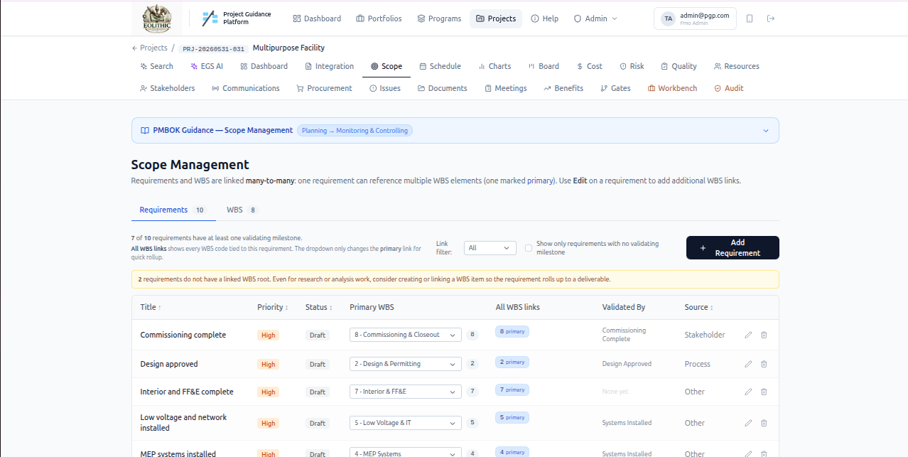The height and width of the screenshot is (457, 908).
Task: Click the Add Requirement button
Action: tap(733, 248)
